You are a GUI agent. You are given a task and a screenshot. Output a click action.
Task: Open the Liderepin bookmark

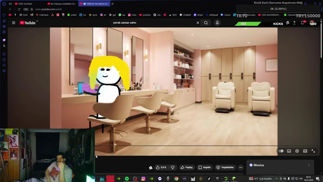point(42,15)
